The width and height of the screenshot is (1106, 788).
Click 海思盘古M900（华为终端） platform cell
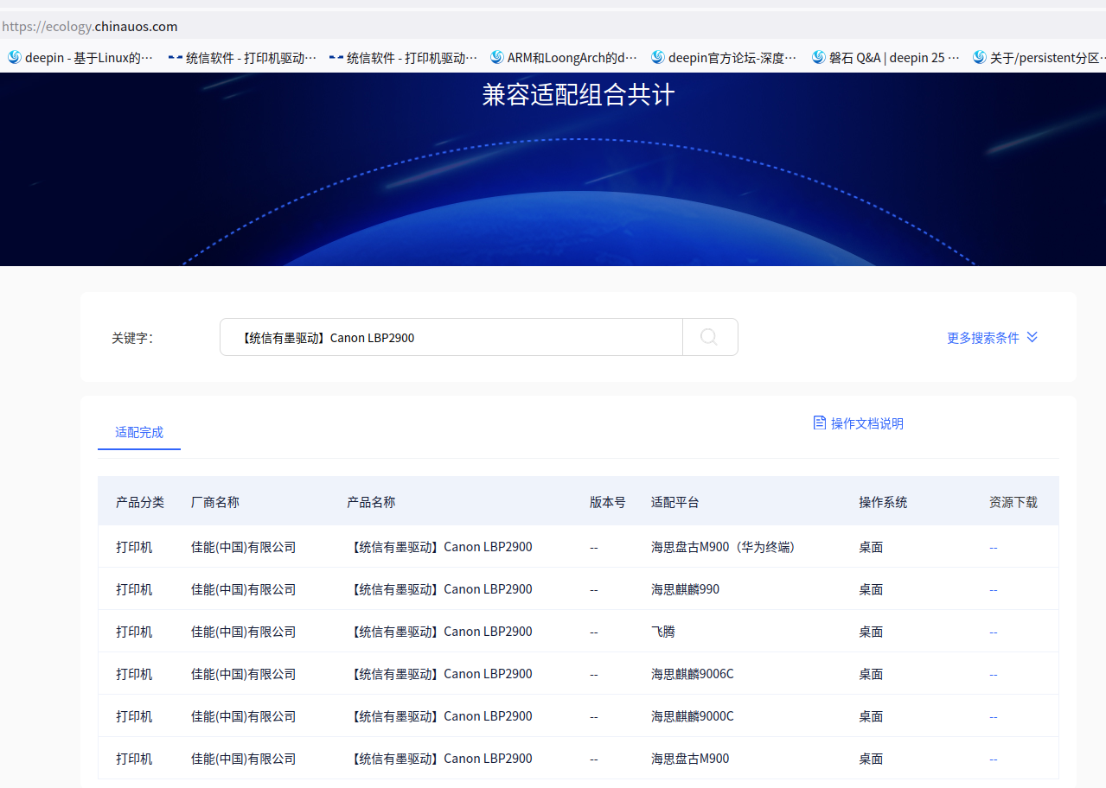(x=724, y=547)
